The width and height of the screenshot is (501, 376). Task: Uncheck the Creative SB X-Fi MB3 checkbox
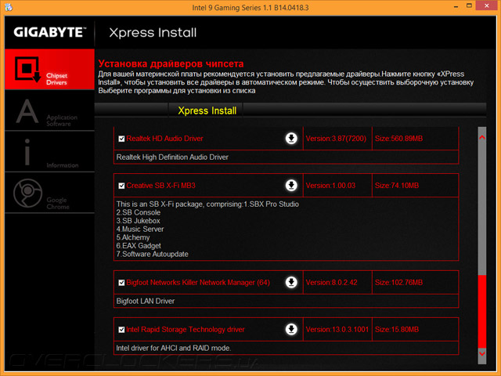point(121,186)
